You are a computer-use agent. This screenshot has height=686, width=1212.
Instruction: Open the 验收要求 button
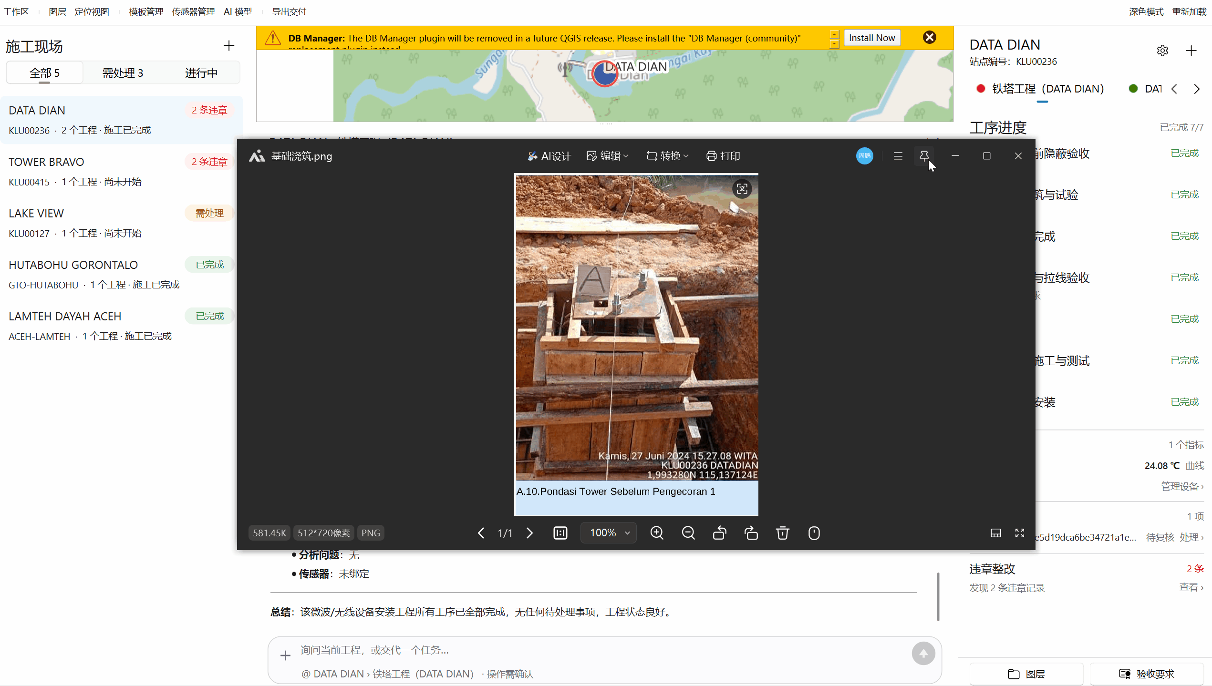pos(1147,674)
